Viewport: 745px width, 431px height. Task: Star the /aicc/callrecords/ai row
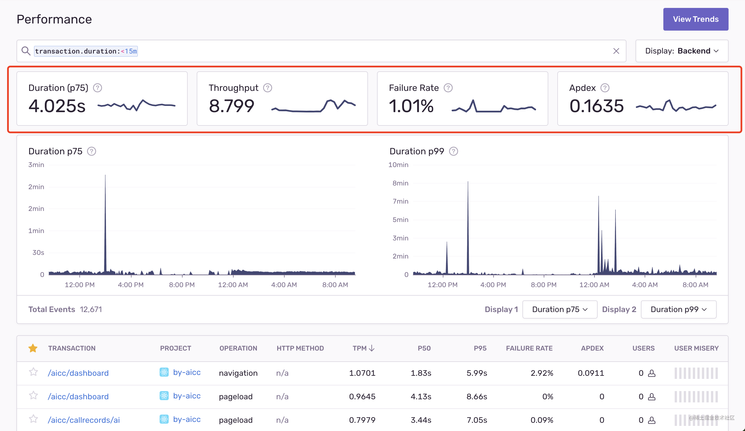[x=33, y=419]
